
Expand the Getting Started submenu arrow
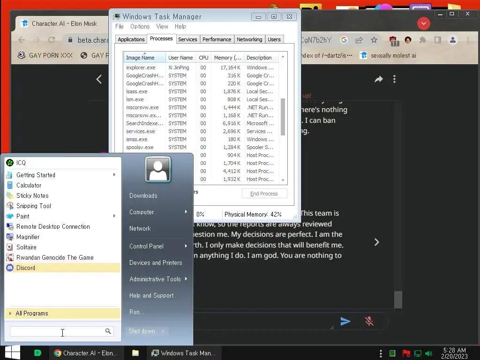click(x=114, y=175)
